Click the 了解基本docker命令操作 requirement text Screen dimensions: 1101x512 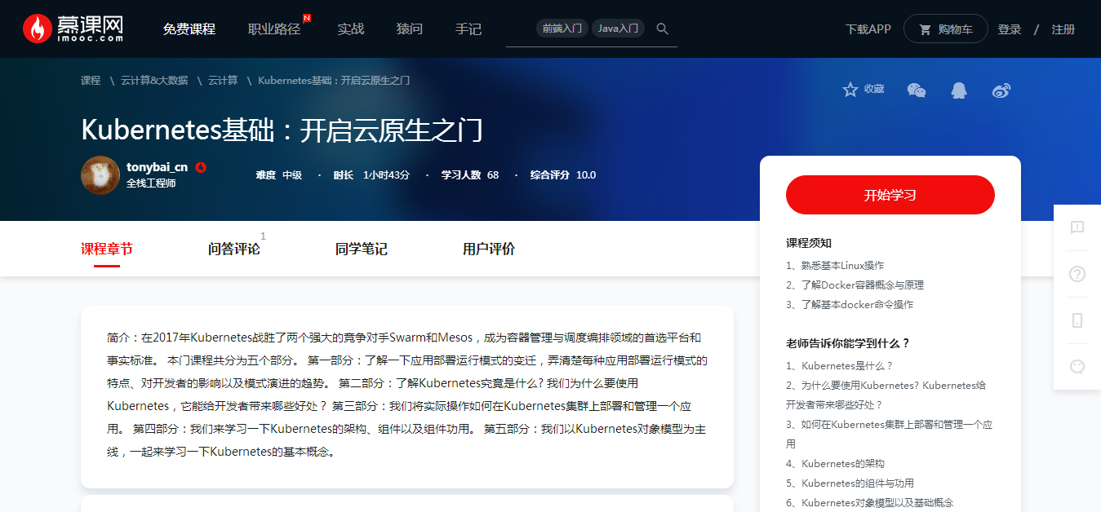(850, 305)
